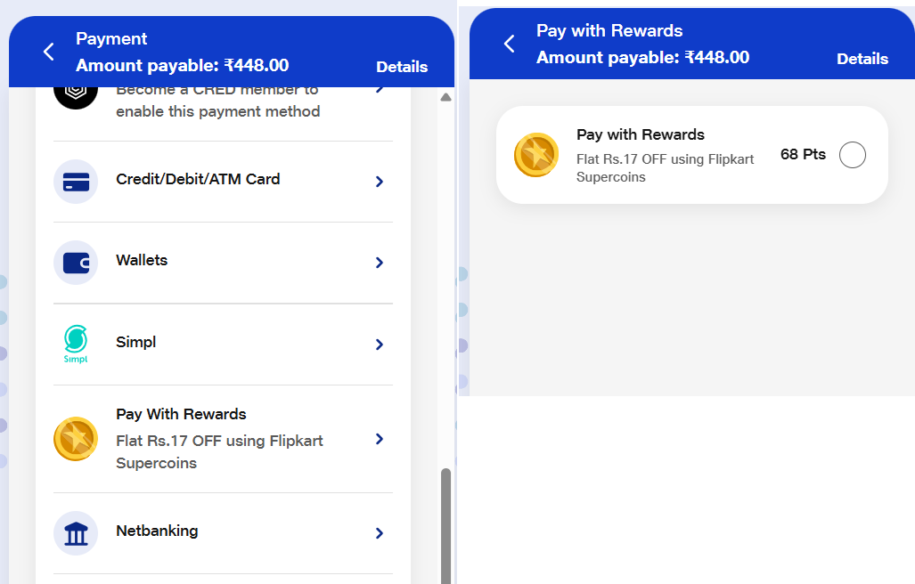The height and width of the screenshot is (584, 915).
Task: Click the gold Supercoin icon beside Pay With Rewards
Action: pyautogui.click(x=76, y=439)
